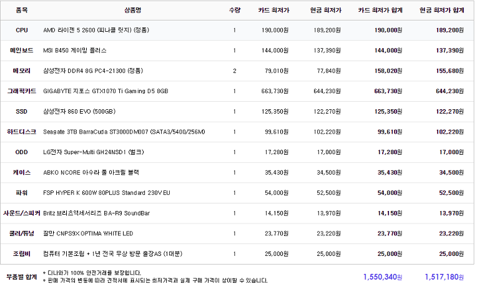477x289 pixels.
Task: Select ABKO NCORE 아수라 product name
Action: coord(91,172)
